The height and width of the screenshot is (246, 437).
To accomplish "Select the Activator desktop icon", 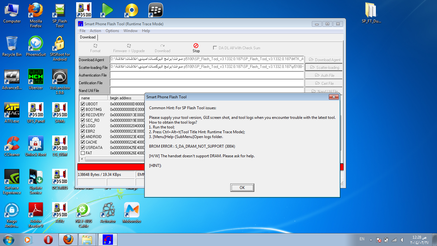I will click(x=108, y=213).
